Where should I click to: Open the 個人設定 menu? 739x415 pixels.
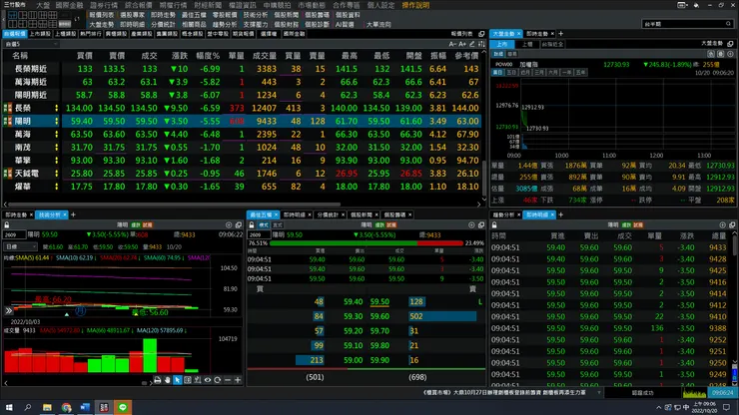click(x=380, y=5)
